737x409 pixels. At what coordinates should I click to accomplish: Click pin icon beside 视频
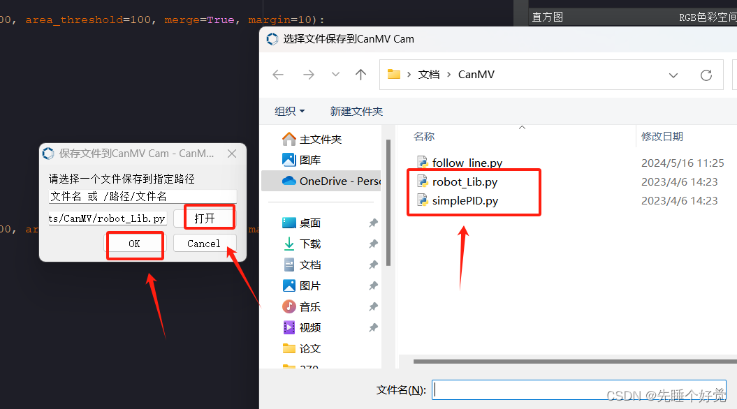(373, 327)
